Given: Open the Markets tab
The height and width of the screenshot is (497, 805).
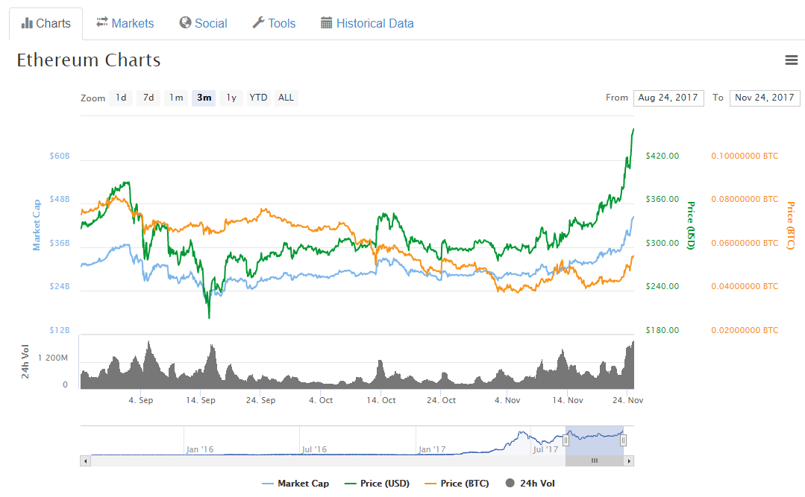Looking at the screenshot, I should [125, 23].
